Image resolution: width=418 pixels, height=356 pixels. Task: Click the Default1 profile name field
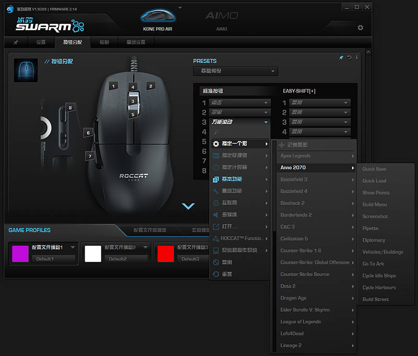(54, 259)
